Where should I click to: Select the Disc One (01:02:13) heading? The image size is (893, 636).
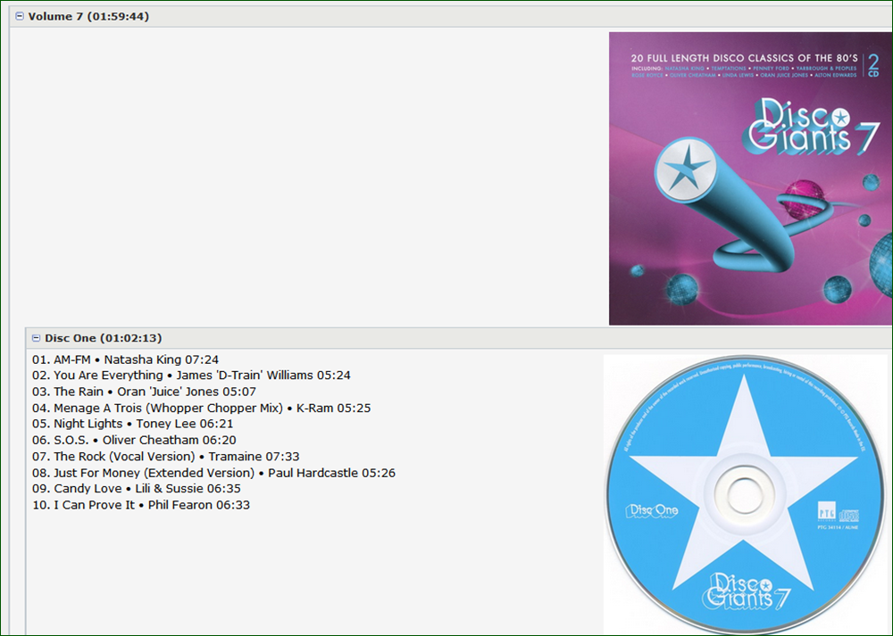click(104, 338)
